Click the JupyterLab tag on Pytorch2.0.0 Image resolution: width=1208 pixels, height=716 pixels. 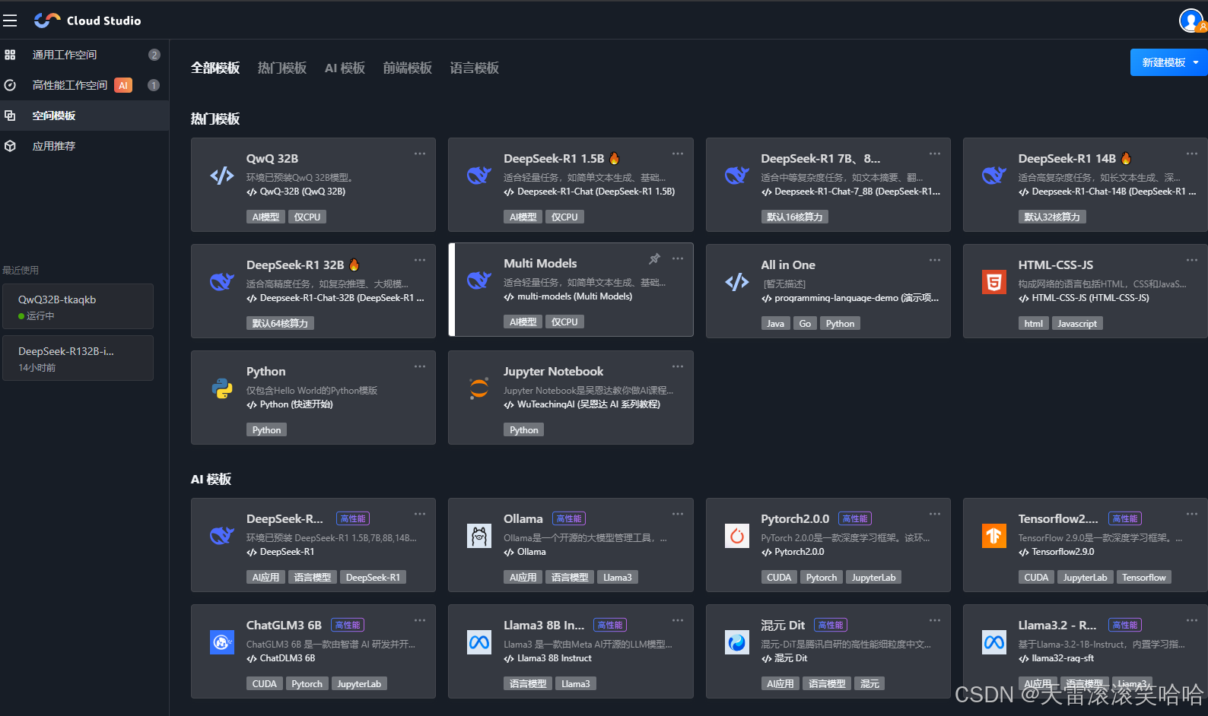pyautogui.click(x=873, y=578)
